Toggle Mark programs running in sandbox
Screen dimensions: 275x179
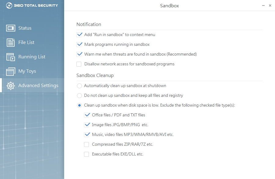[79, 45]
